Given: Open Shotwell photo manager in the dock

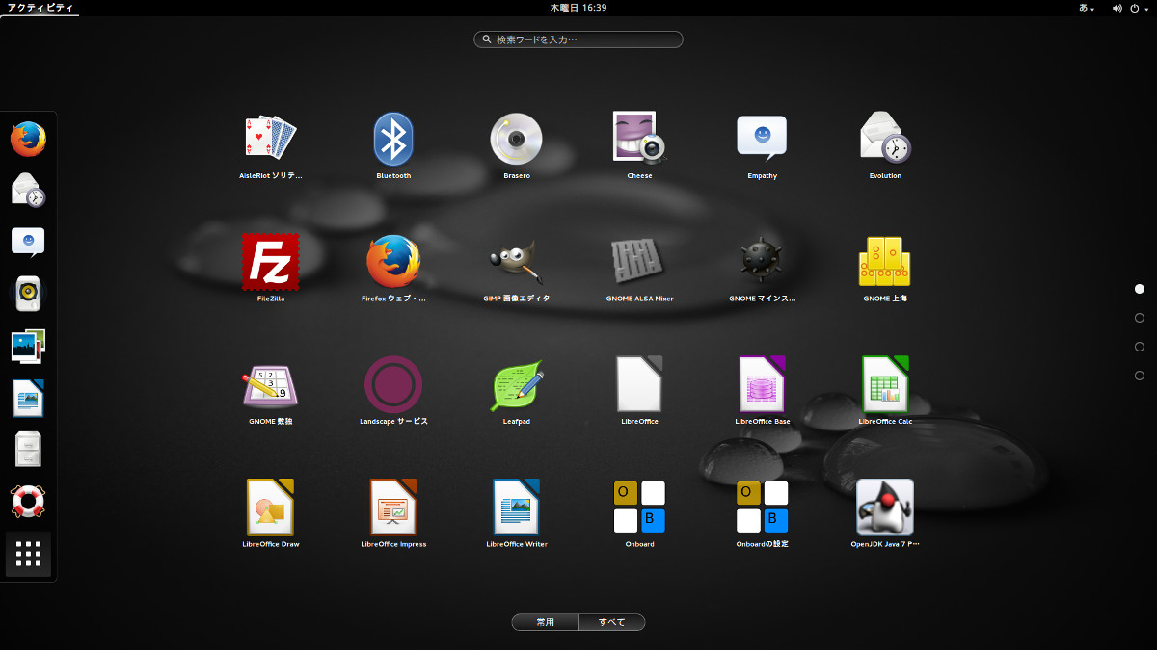Looking at the screenshot, I should click(x=29, y=346).
